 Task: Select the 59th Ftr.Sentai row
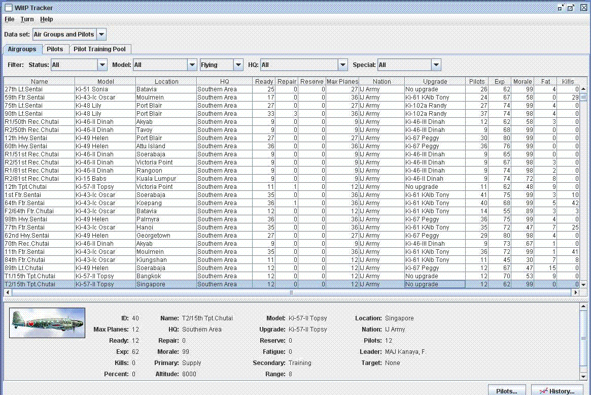(x=39, y=97)
